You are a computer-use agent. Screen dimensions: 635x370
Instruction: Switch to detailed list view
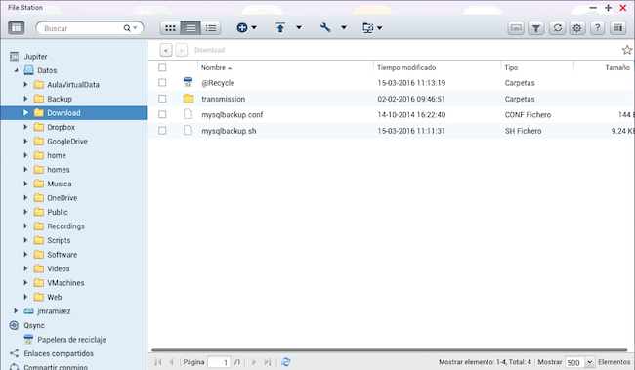pos(211,28)
